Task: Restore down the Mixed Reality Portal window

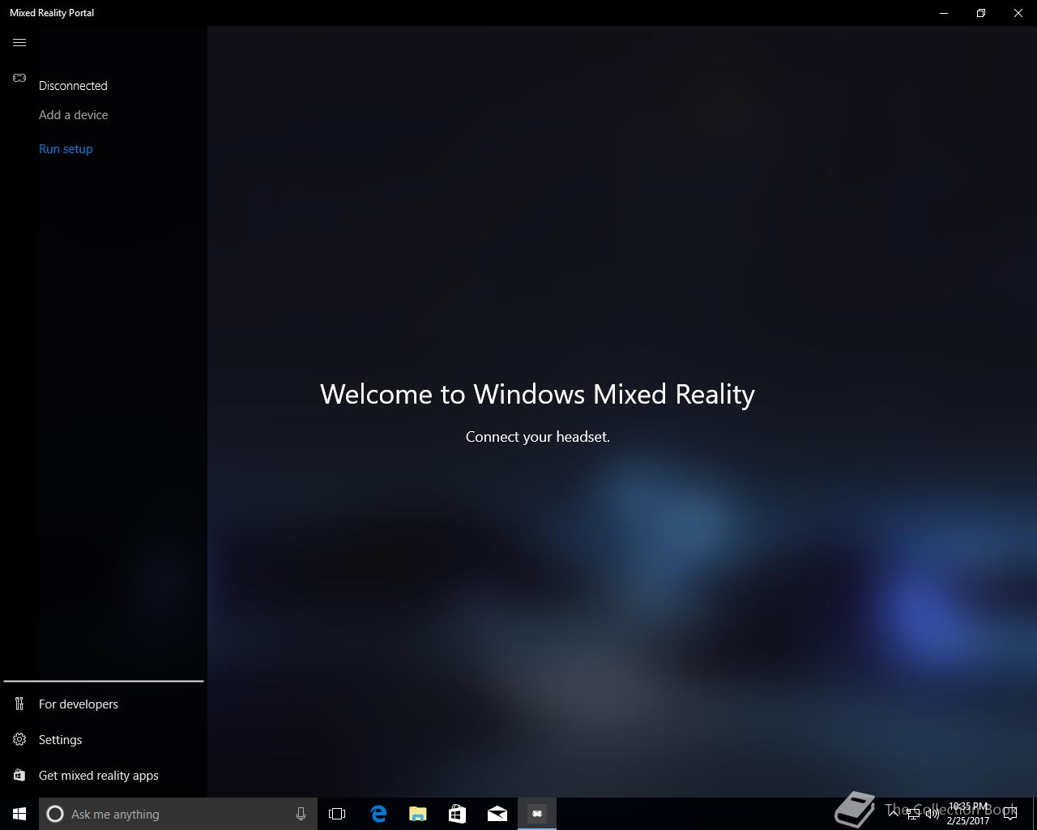Action: [981, 13]
